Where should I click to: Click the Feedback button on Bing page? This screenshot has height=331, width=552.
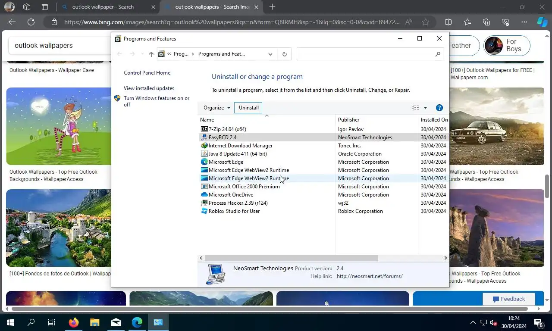(509, 299)
